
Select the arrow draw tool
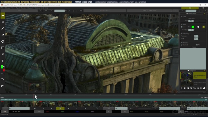3,54
